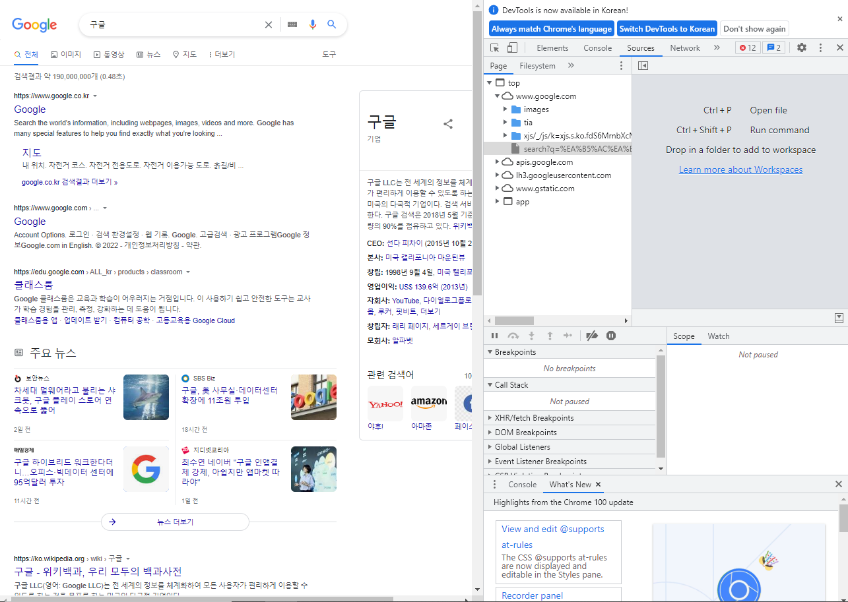Toggle pause on exceptions
The width and height of the screenshot is (848, 602).
611,336
